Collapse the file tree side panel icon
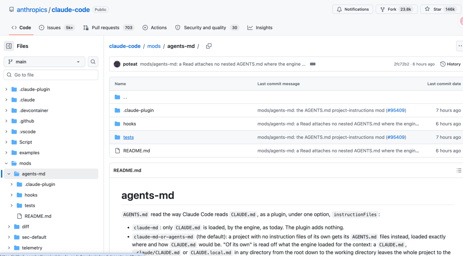 9,46
